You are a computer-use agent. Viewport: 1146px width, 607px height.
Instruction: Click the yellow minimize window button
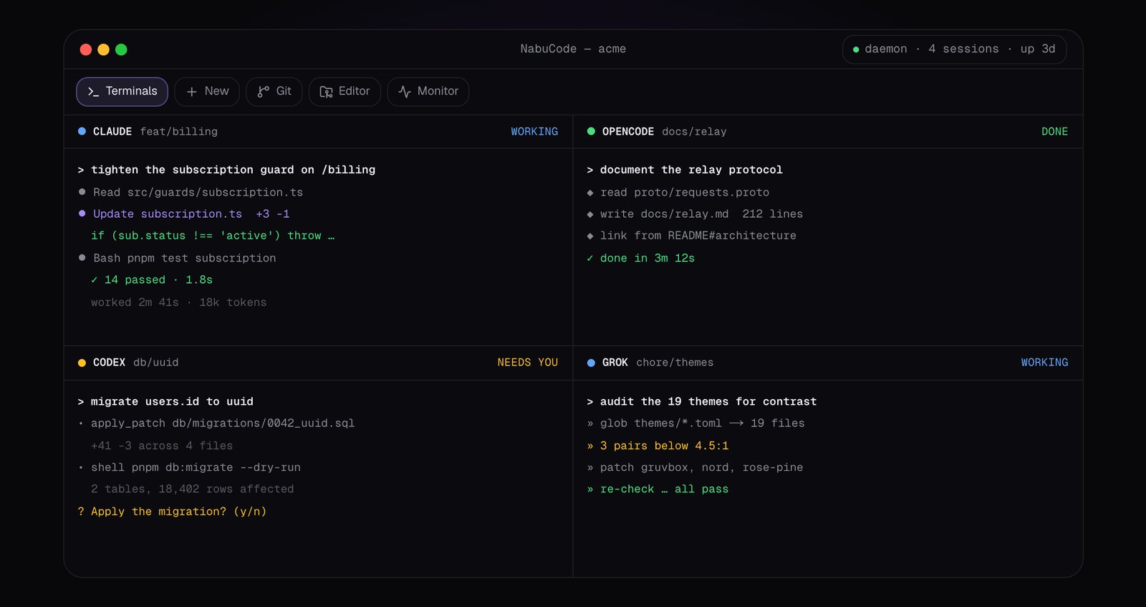103,49
